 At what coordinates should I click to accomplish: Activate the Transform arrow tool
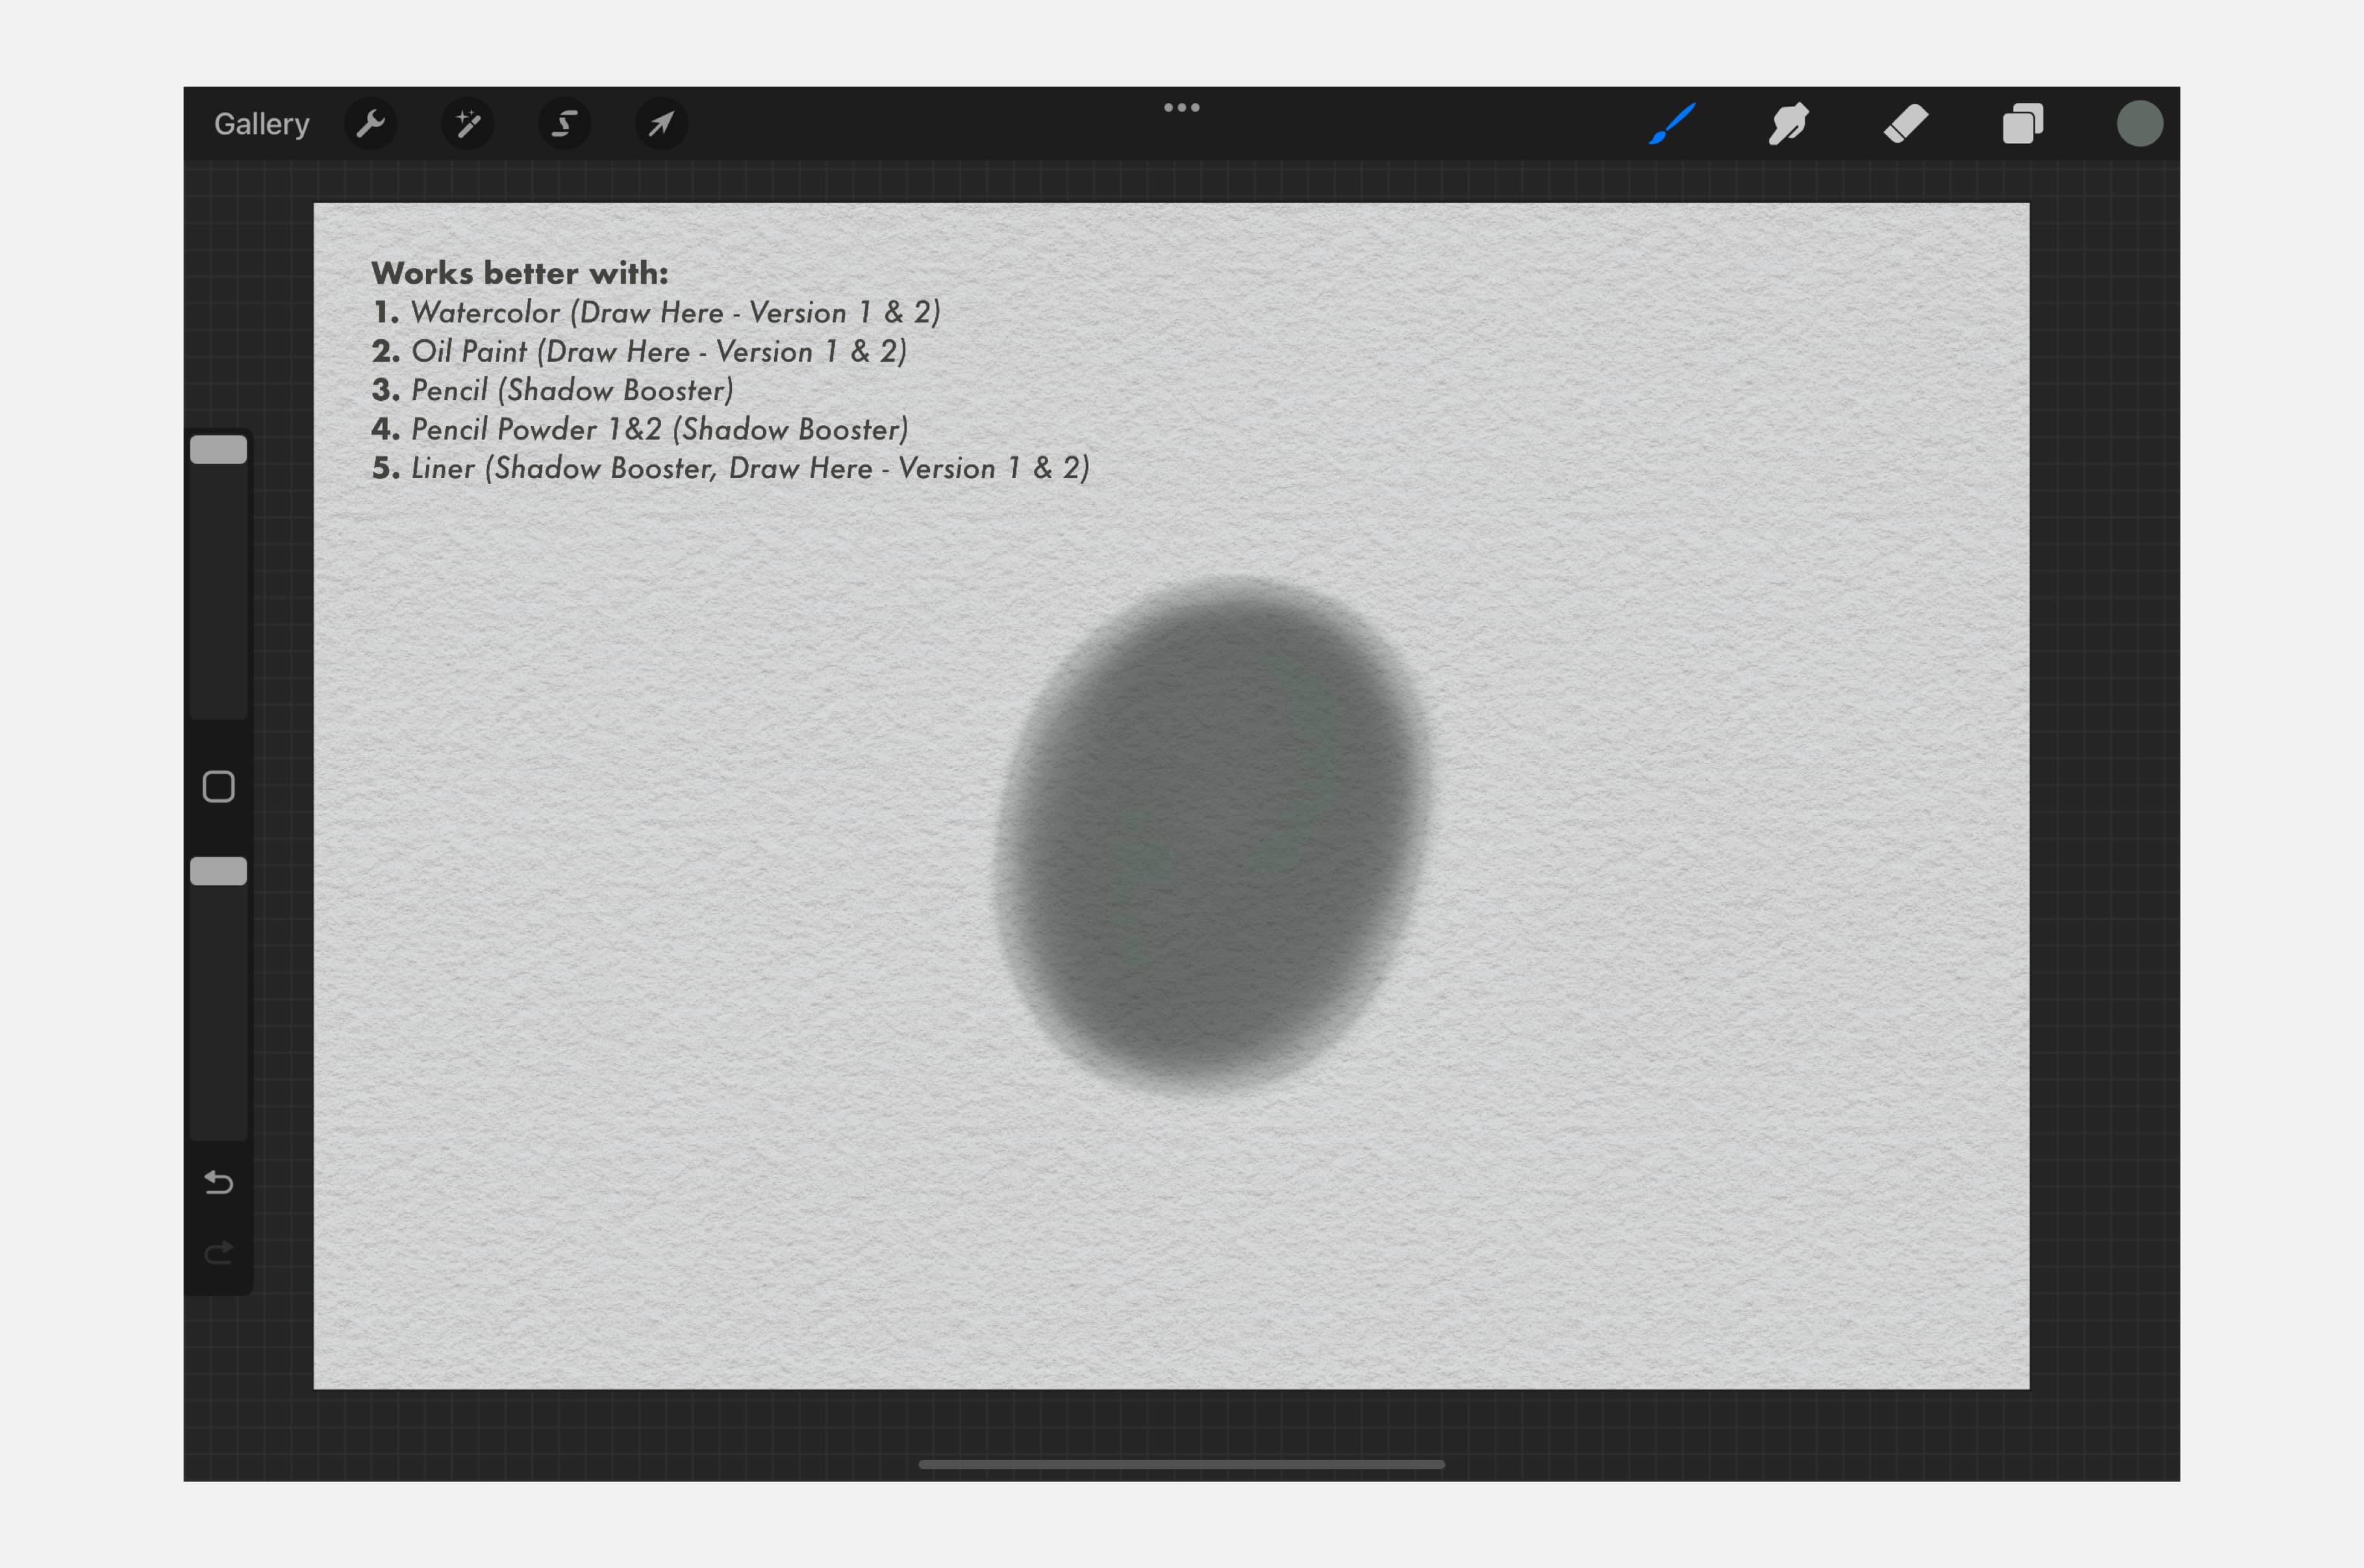coord(660,124)
